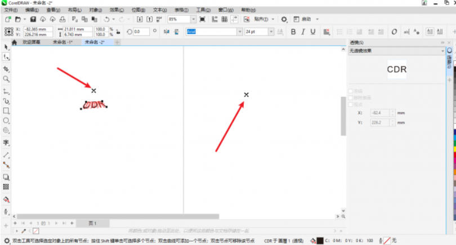
Task: Open the 效果 Effects menu
Action: tap(117, 10)
